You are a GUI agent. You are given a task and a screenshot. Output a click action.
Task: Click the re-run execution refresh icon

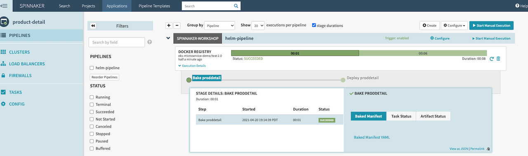(492, 59)
